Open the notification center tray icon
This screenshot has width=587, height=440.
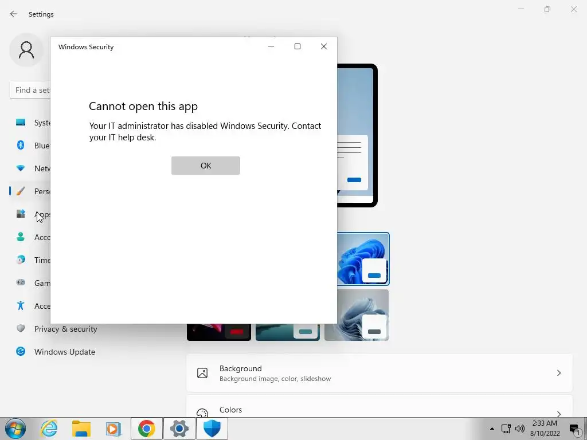tap(574, 429)
